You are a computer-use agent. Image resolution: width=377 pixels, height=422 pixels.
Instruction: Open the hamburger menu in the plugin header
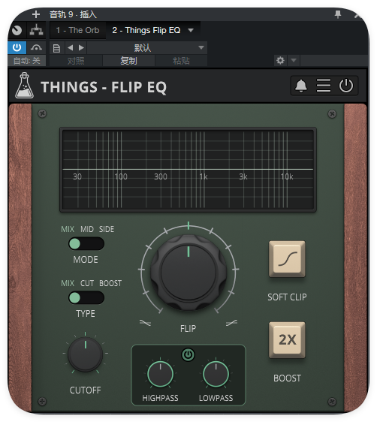point(323,86)
